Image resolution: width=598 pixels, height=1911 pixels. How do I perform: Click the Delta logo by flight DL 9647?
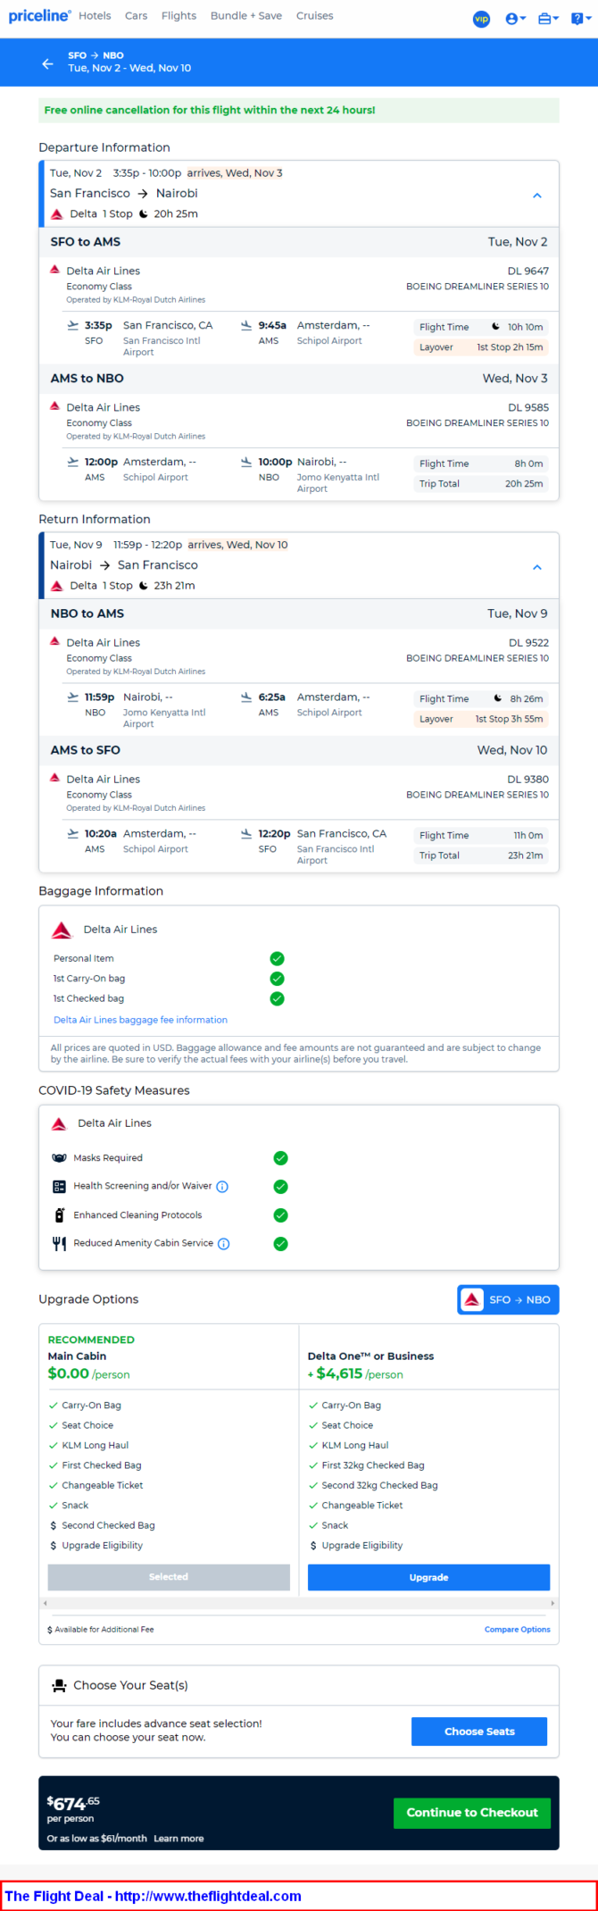pyautogui.click(x=55, y=270)
